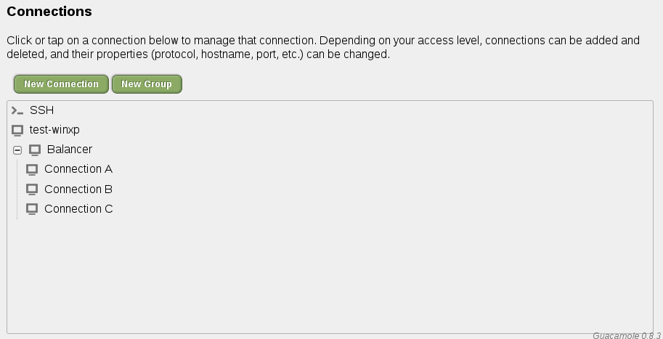Click the Connection B monitor icon

32,189
